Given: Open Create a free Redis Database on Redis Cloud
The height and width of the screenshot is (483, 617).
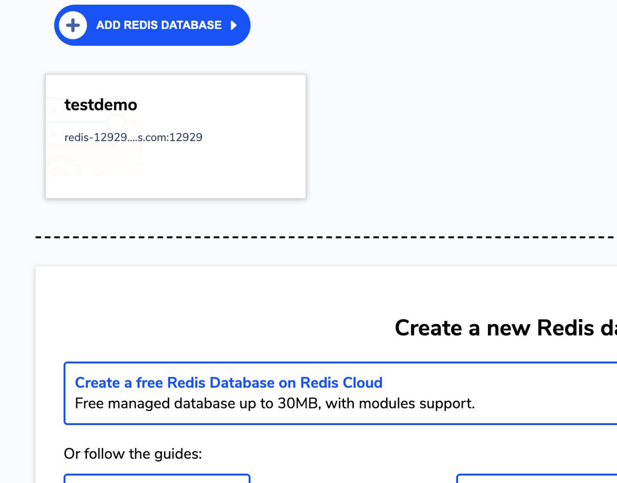Looking at the screenshot, I should pos(229,383).
